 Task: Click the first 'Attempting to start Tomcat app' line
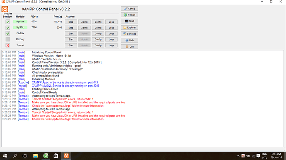(x=52, y=96)
